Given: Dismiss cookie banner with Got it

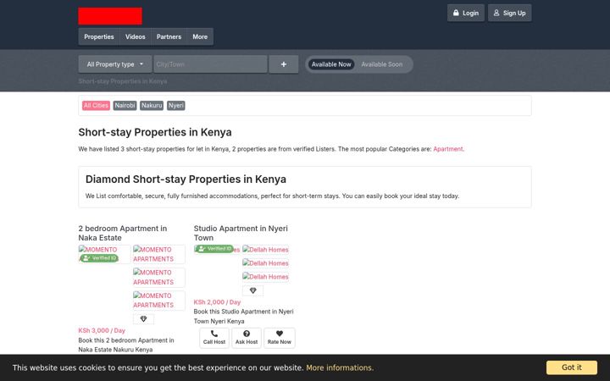Looking at the screenshot, I should (x=572, y=367).
